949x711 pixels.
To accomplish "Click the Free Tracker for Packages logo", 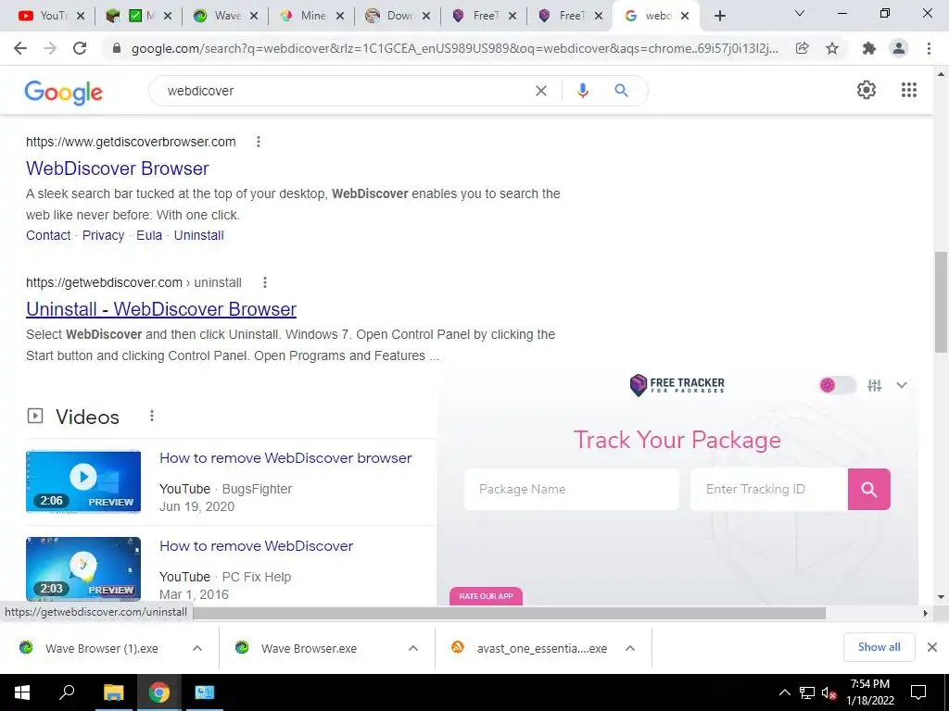I will click(677, 384).
